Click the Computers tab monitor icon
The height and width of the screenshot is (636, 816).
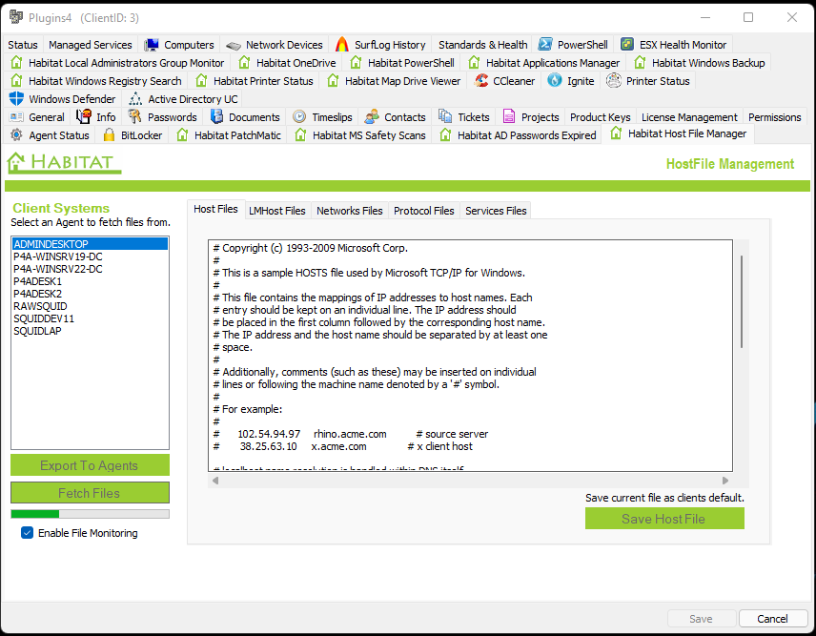point(152,45)
